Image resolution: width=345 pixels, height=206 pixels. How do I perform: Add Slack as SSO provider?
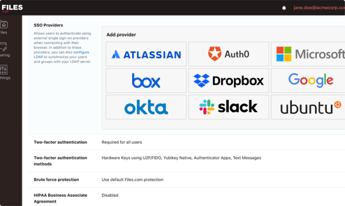coord(229,107)
